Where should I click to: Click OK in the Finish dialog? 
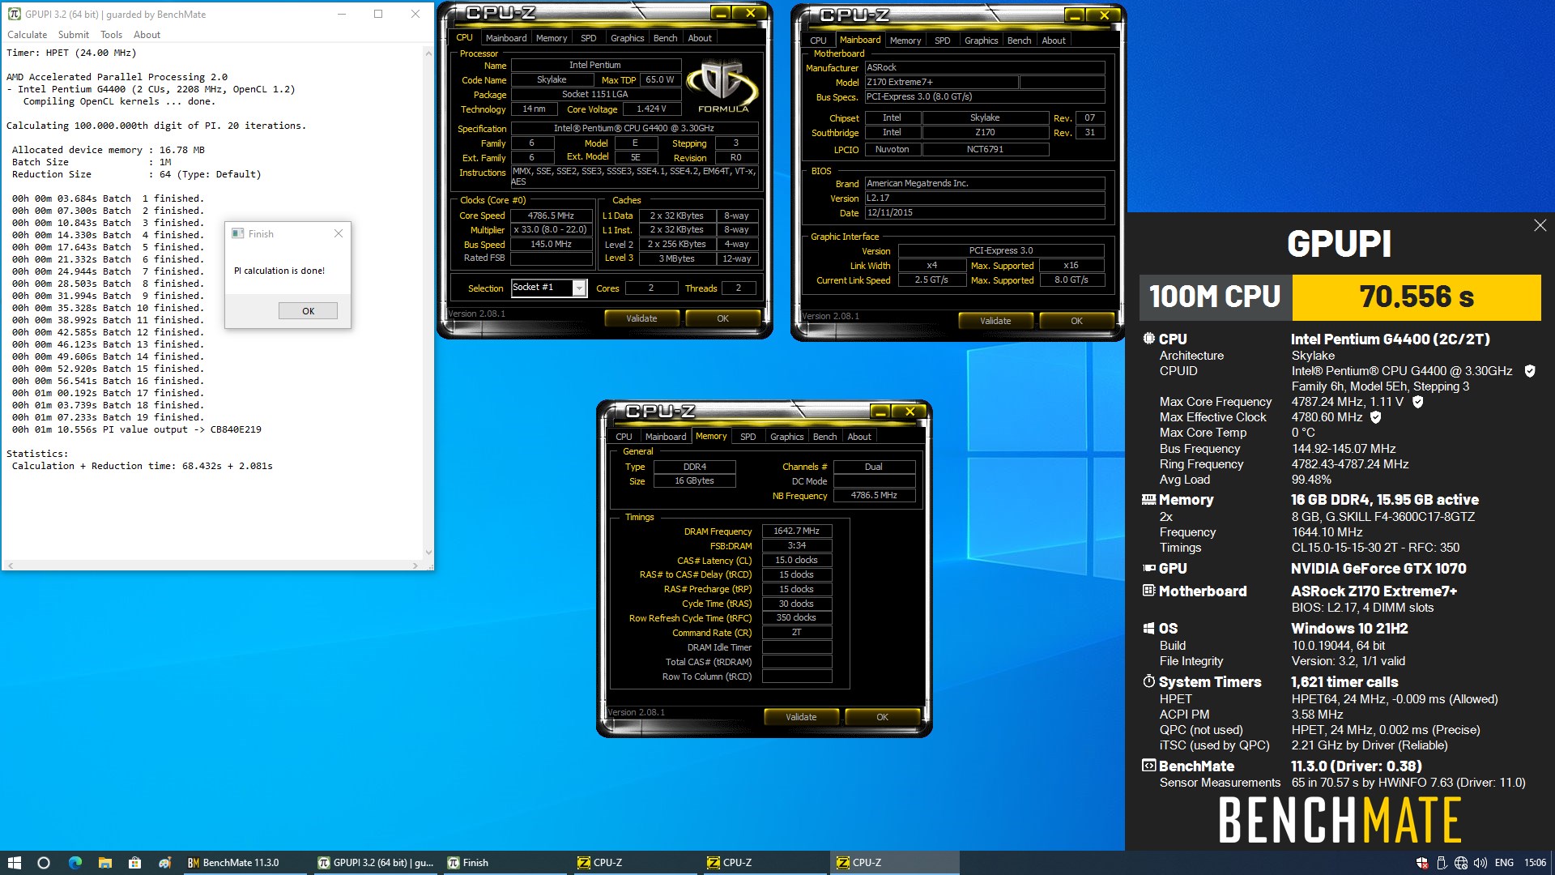coord(308,311)
